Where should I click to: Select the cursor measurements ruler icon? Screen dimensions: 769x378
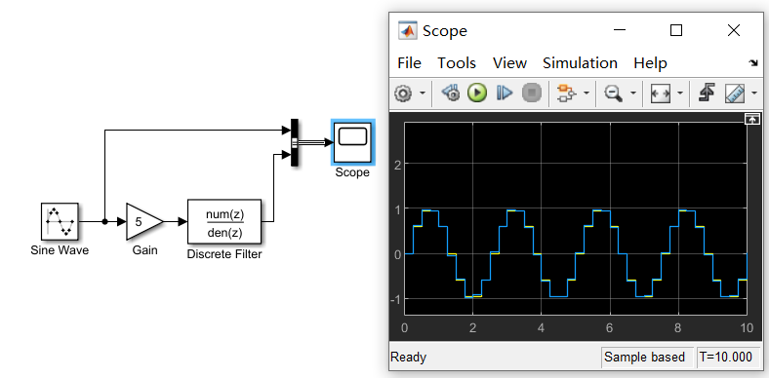(x=735, y=93)
